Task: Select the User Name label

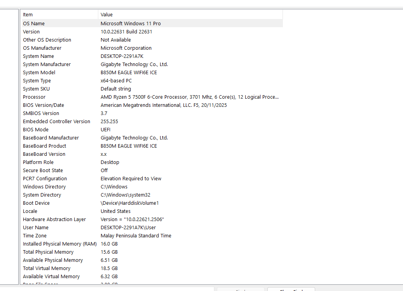Action: tap(35, 228)
